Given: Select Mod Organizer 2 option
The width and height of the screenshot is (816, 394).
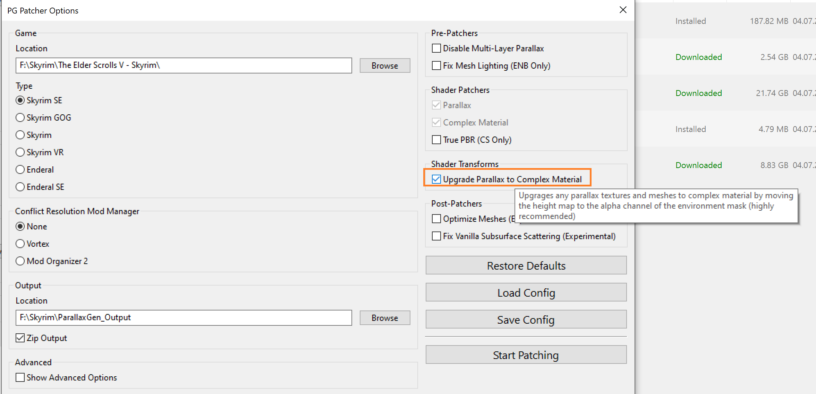Looking at the screenshot, I should (20, 261).
